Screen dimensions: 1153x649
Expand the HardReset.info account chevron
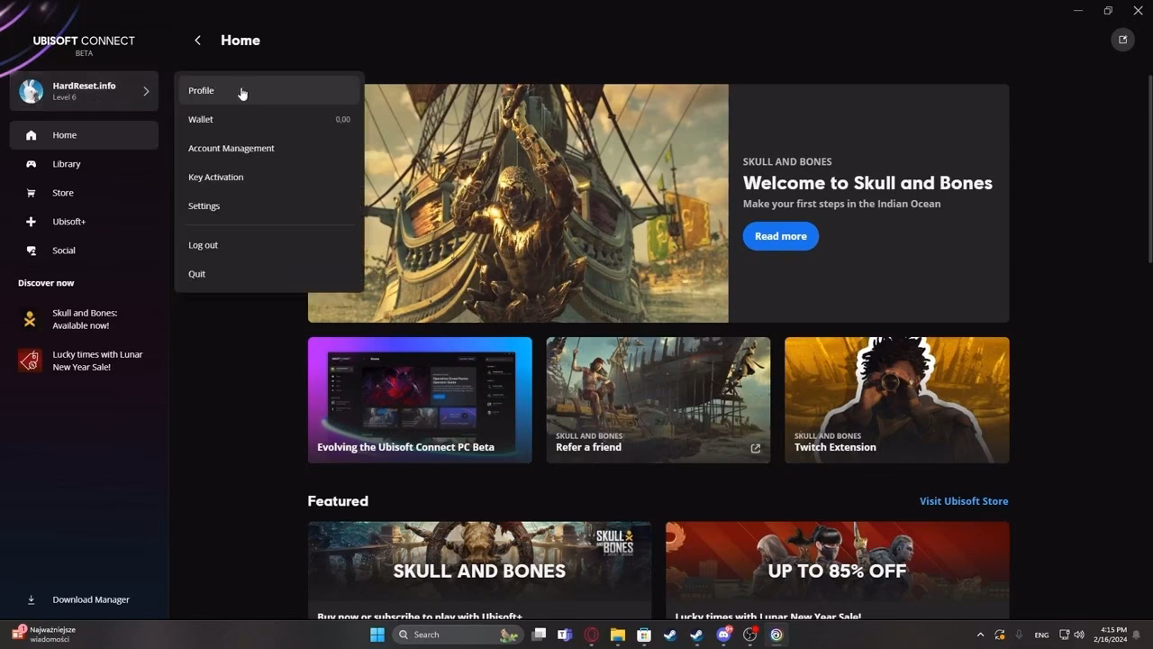(146, 91)
